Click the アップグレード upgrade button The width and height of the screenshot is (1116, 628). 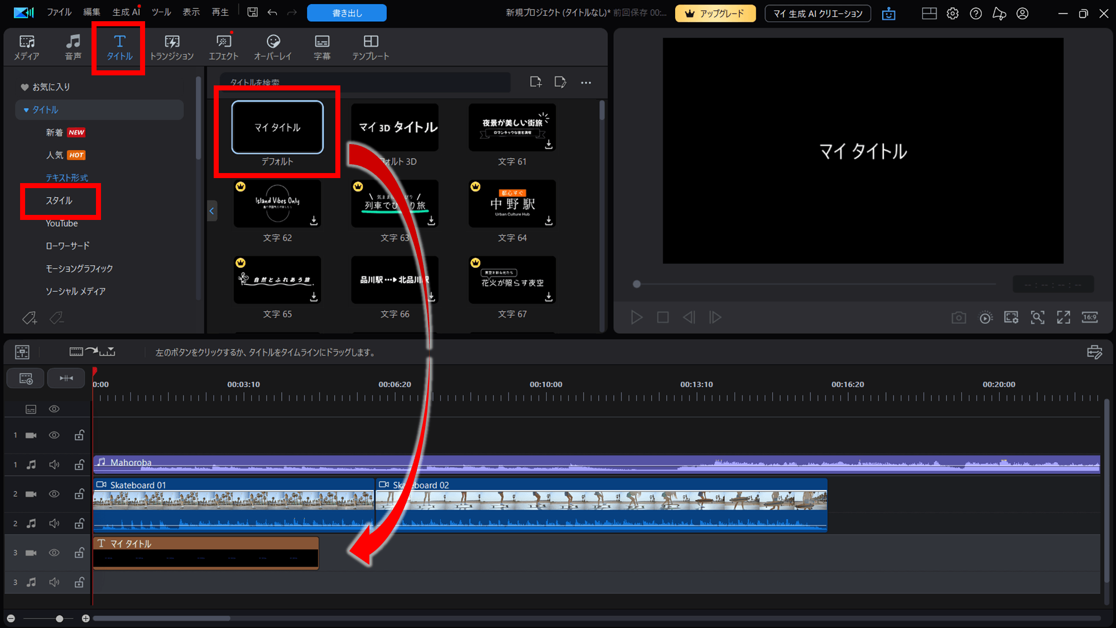[715, 13]
